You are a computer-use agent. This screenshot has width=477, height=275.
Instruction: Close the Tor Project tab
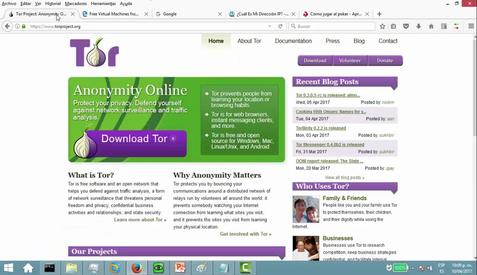coord(73,14)
